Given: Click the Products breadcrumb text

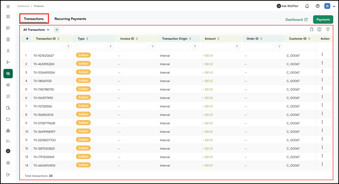Looking at the screenshot, I should click(x=38, y=6).
